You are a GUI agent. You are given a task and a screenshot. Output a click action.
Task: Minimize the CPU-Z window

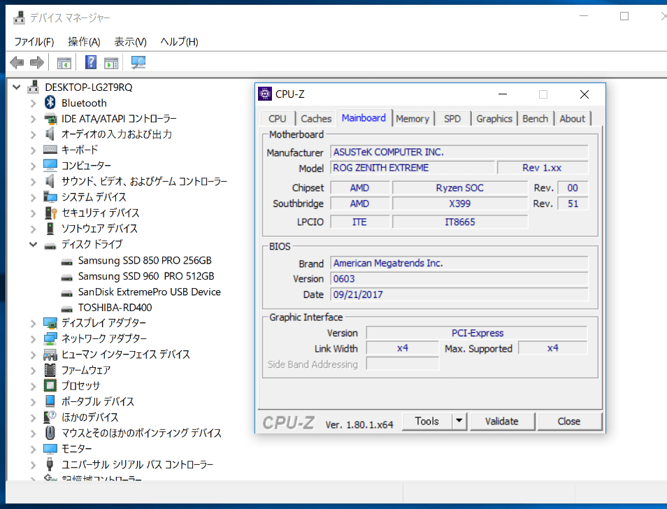click(x=503, y=94)
